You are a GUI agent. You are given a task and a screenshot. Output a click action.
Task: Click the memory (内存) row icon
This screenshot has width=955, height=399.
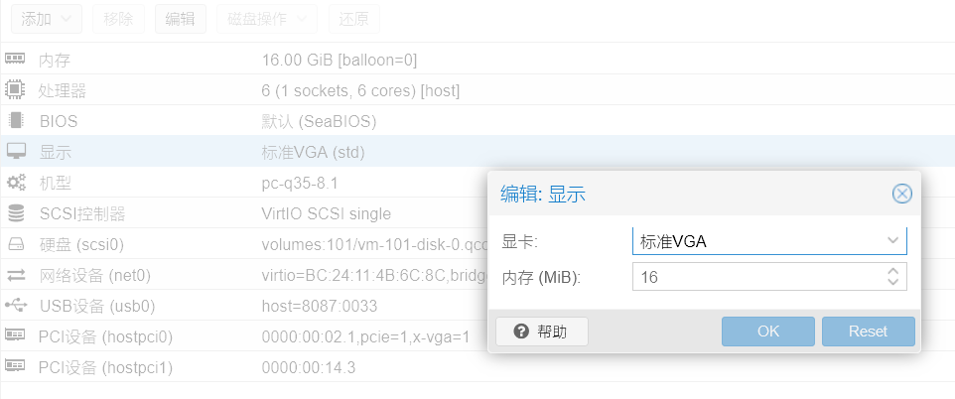pos(15,60)
